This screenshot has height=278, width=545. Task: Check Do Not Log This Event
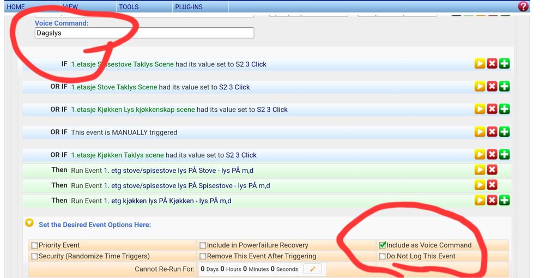pyautogui.click(x=383, y=256)
